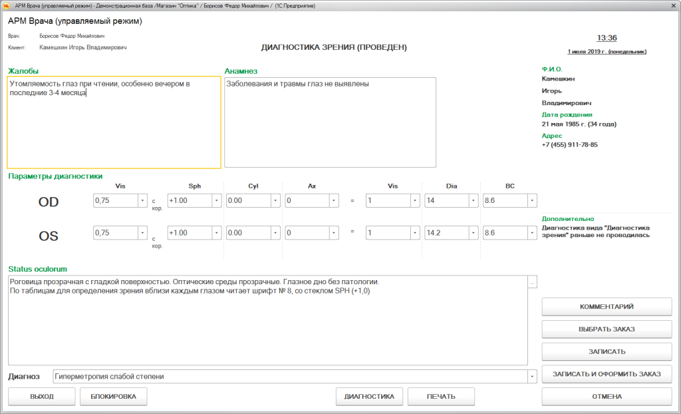Open the OD corrected Vis dropdown
The height and width of the screenshot is (414, 681).
point(415,200)
